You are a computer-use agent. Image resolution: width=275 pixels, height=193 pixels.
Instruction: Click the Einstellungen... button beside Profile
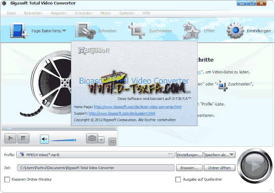pos(189,155)
